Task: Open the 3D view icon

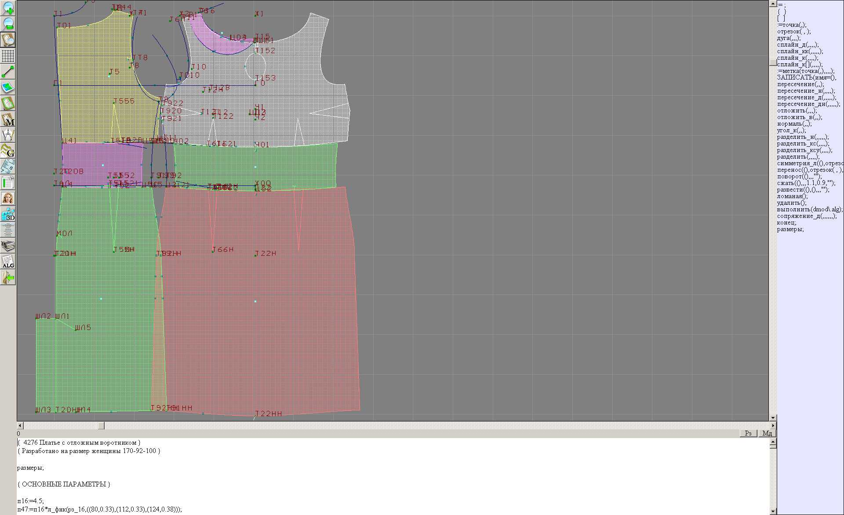Action: pos(8,214)
